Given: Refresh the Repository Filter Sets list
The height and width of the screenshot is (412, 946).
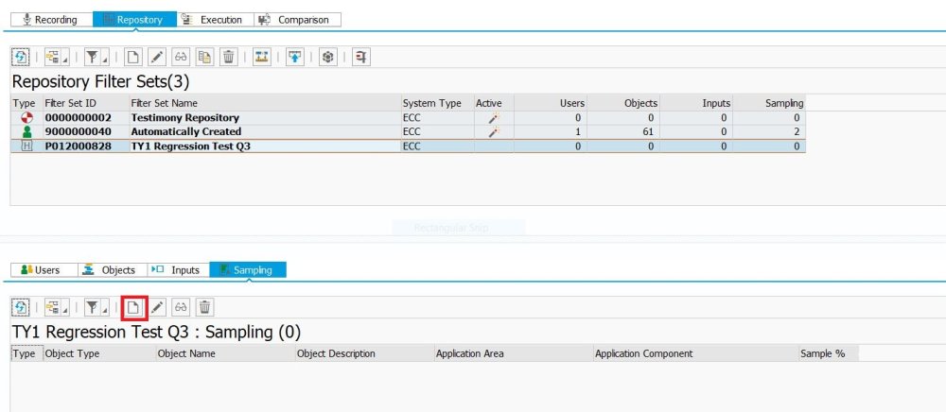Looking at the screenshot, I should click(21, 58).
